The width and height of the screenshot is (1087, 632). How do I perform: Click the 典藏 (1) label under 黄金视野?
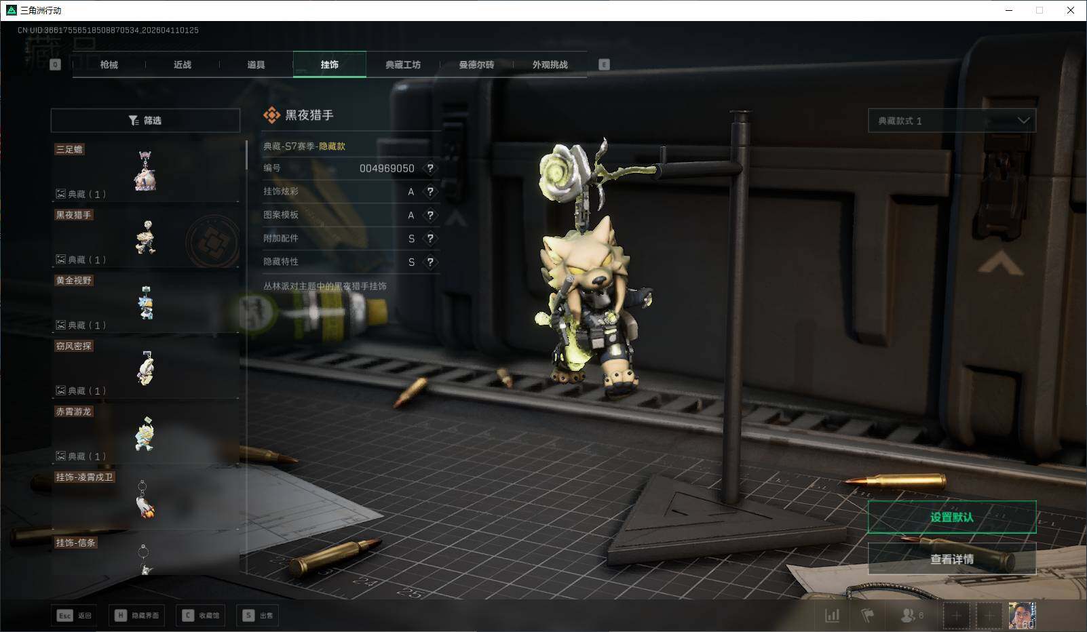click(81, 325)
